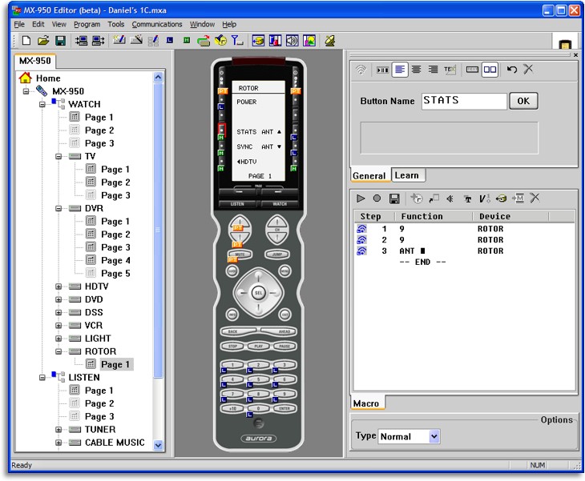Save the macro with the macro toolbar disk icon

(394, 198)
